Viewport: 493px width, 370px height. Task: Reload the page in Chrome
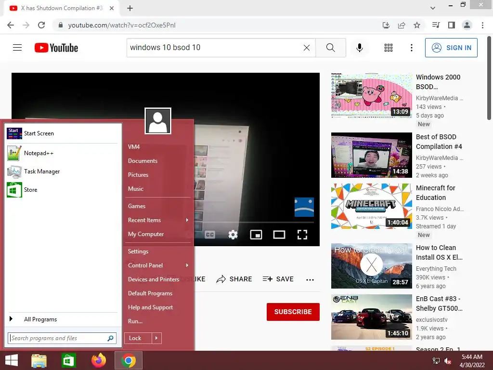pos(41,25)
